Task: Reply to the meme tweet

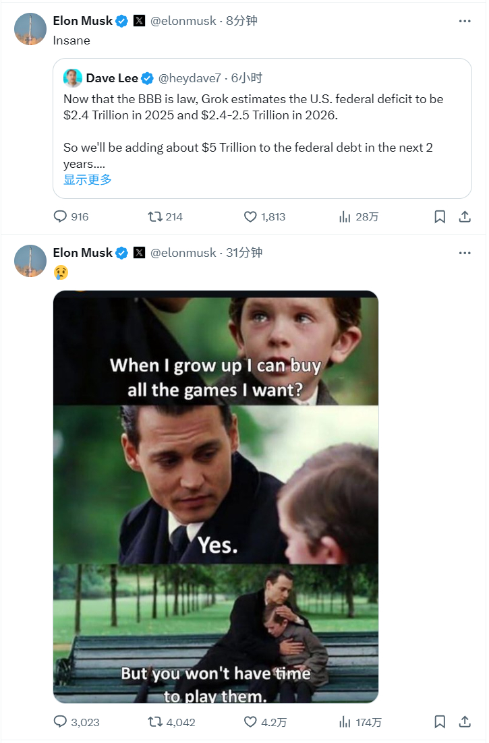Action: 76,721
